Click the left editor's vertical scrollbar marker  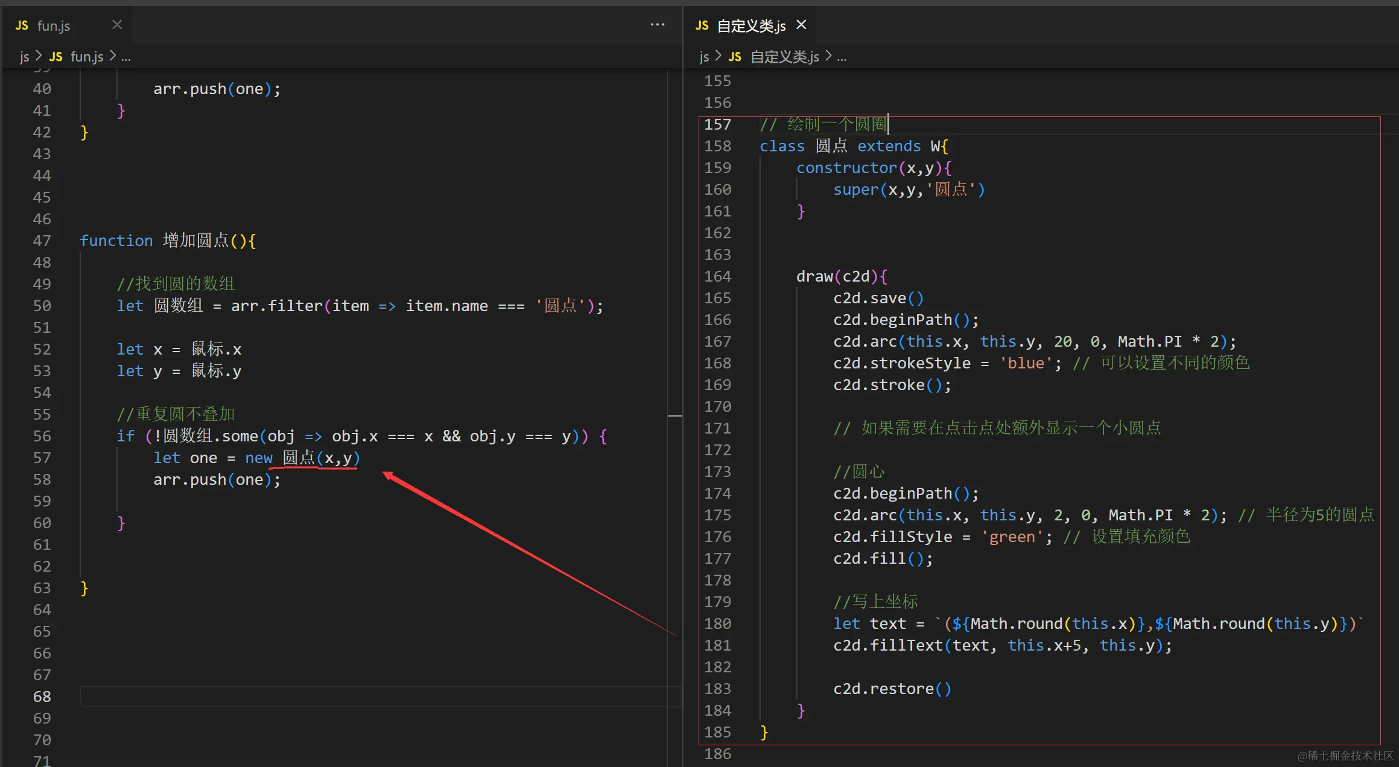[x=675, y=415]
